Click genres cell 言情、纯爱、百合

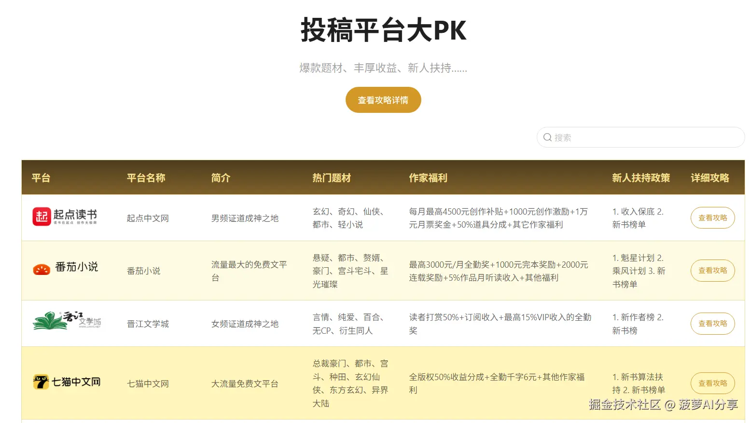(x=349, y=324)
